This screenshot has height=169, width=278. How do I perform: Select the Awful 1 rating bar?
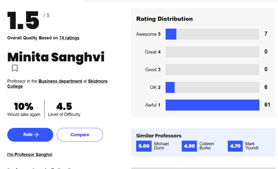tap(212, 105)
